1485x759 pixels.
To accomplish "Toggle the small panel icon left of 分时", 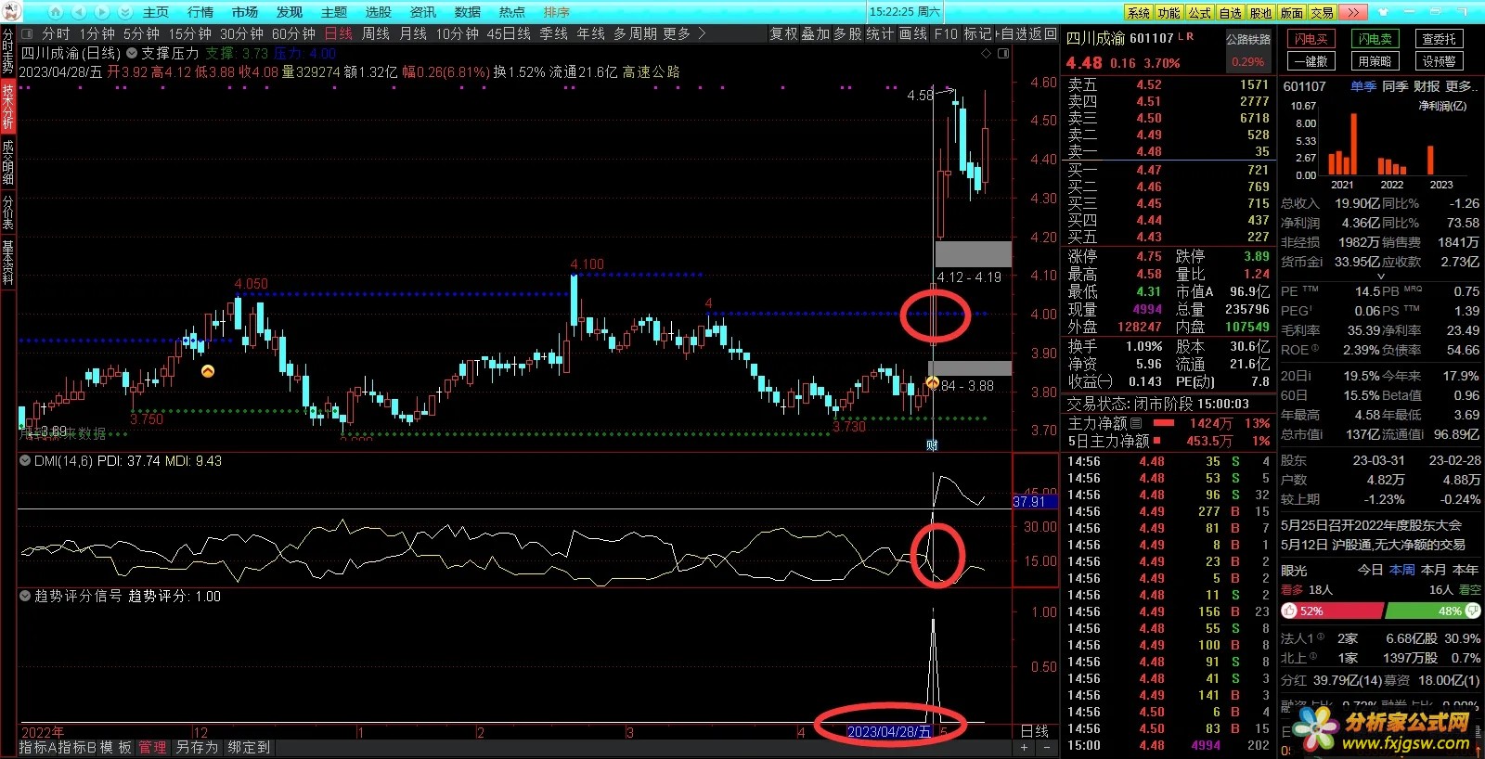I will [26, 33].
